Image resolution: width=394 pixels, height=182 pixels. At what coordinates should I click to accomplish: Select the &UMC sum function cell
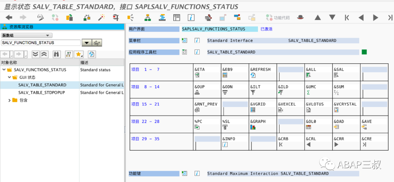(x=318, y=90)
